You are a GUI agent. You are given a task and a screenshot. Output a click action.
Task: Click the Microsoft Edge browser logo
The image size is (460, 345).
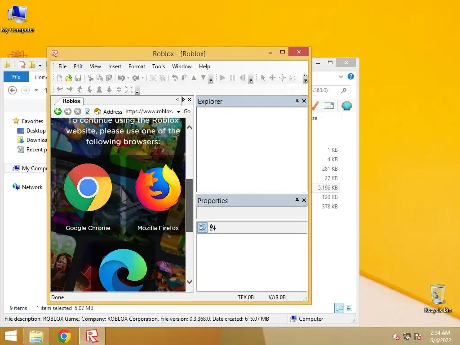123,270
